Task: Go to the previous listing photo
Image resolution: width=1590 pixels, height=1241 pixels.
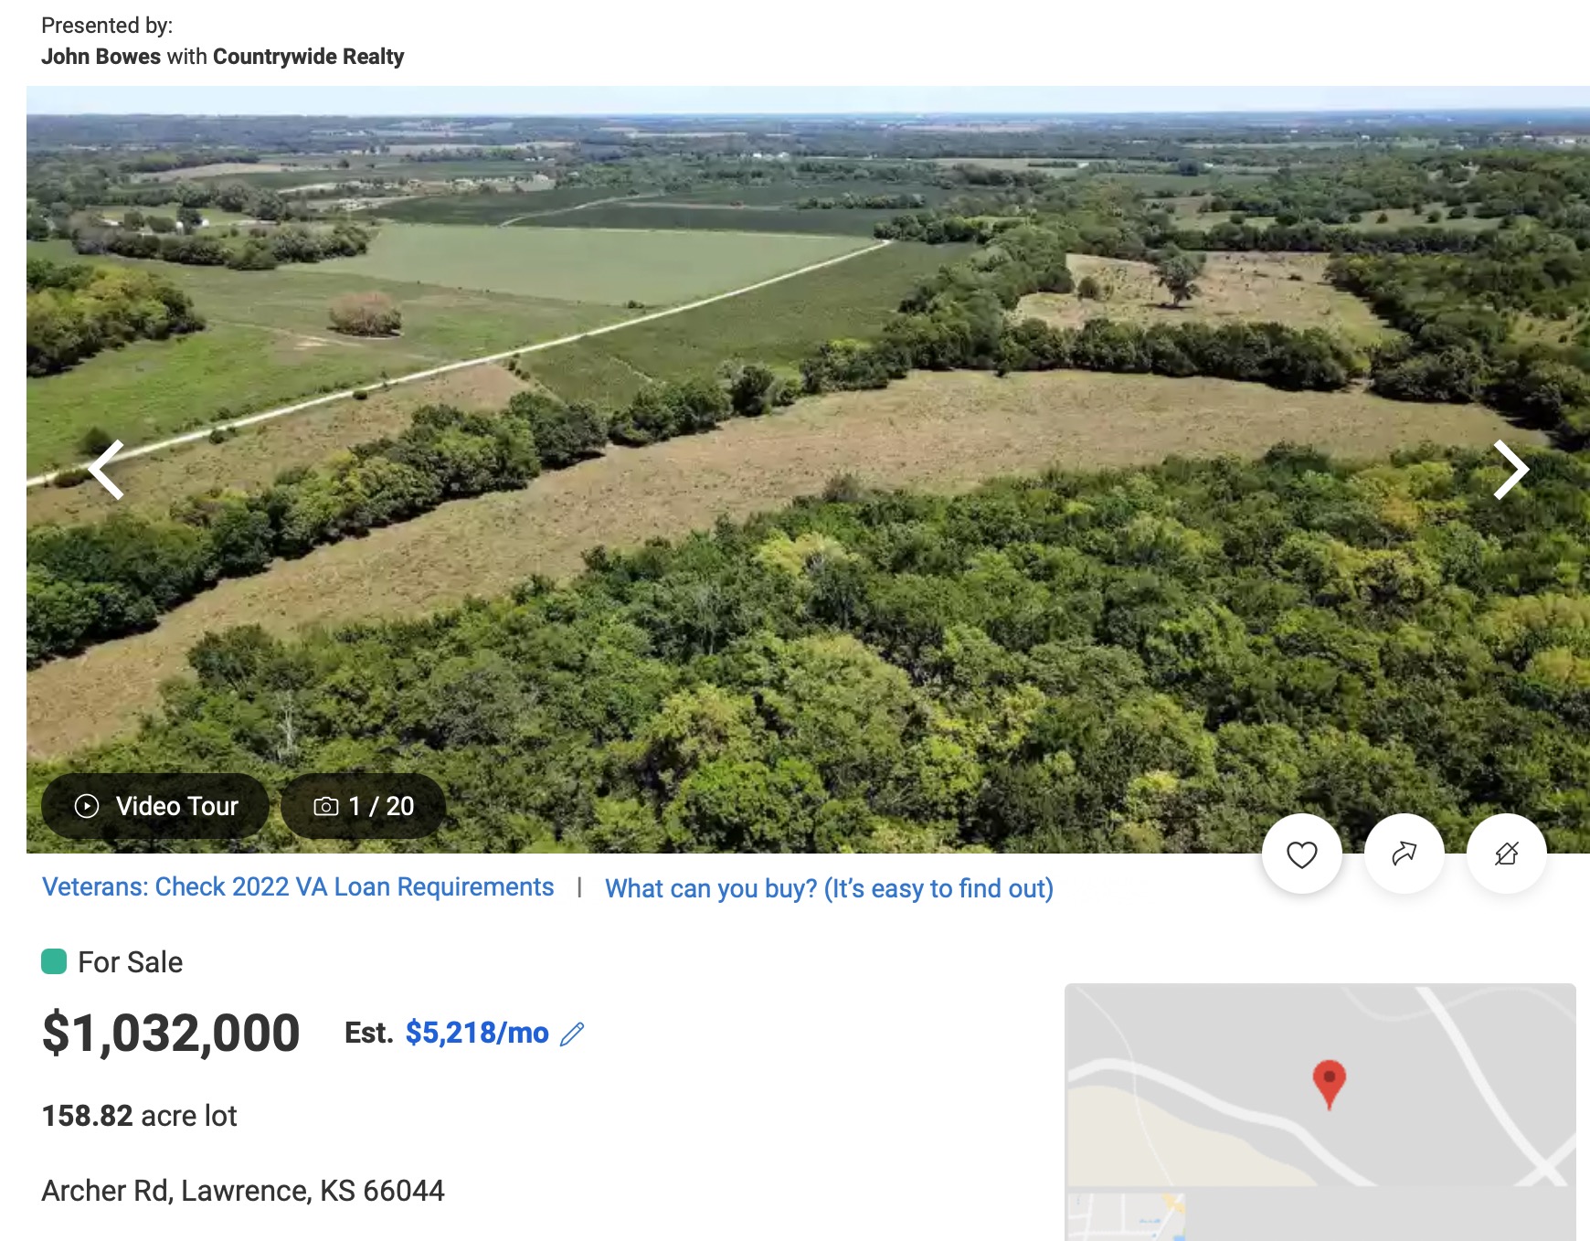Action: (107, 470)
